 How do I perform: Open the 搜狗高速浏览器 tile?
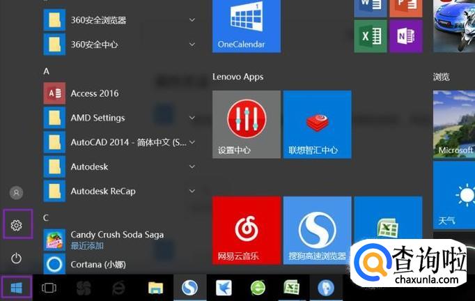coord(317,231)
